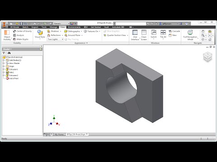Switch to the Sketch ribbon tab

[x=25, y=27]
